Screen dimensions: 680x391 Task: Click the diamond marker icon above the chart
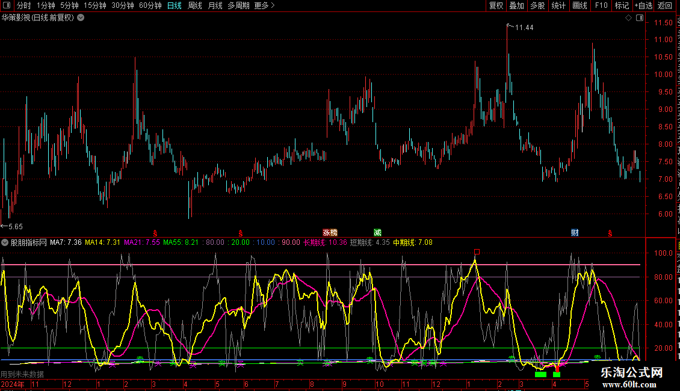pyautogui.click(x=628, y=18)
